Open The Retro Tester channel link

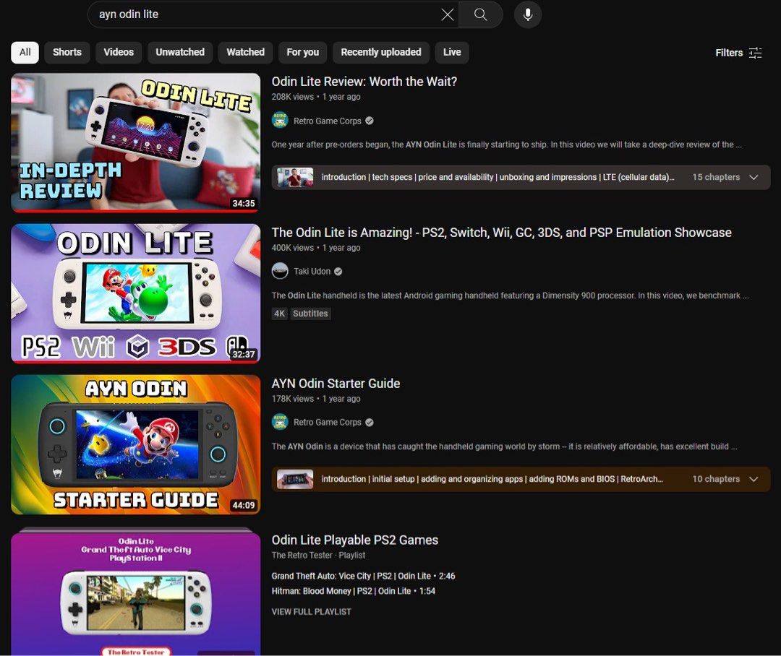click(302, 556)
